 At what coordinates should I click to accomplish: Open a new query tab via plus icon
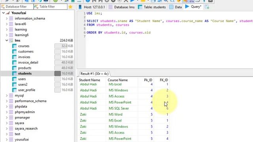(207, 7)
